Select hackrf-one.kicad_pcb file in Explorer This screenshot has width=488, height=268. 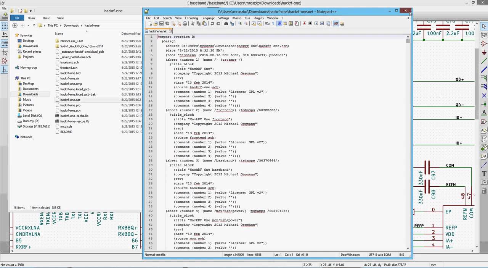tap(75, 89)
